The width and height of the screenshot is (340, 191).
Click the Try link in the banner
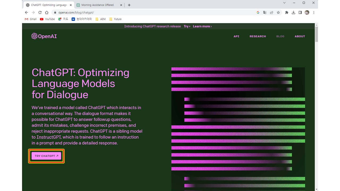(187, 26)
